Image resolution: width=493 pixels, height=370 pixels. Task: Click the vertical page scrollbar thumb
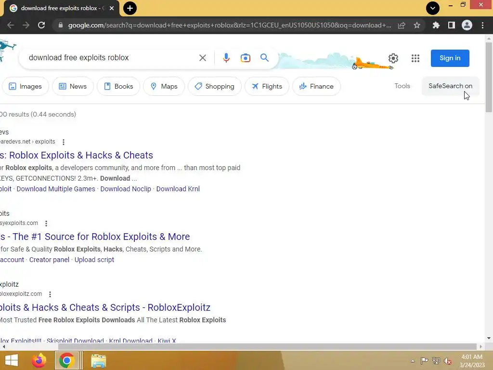coord(489,77)
